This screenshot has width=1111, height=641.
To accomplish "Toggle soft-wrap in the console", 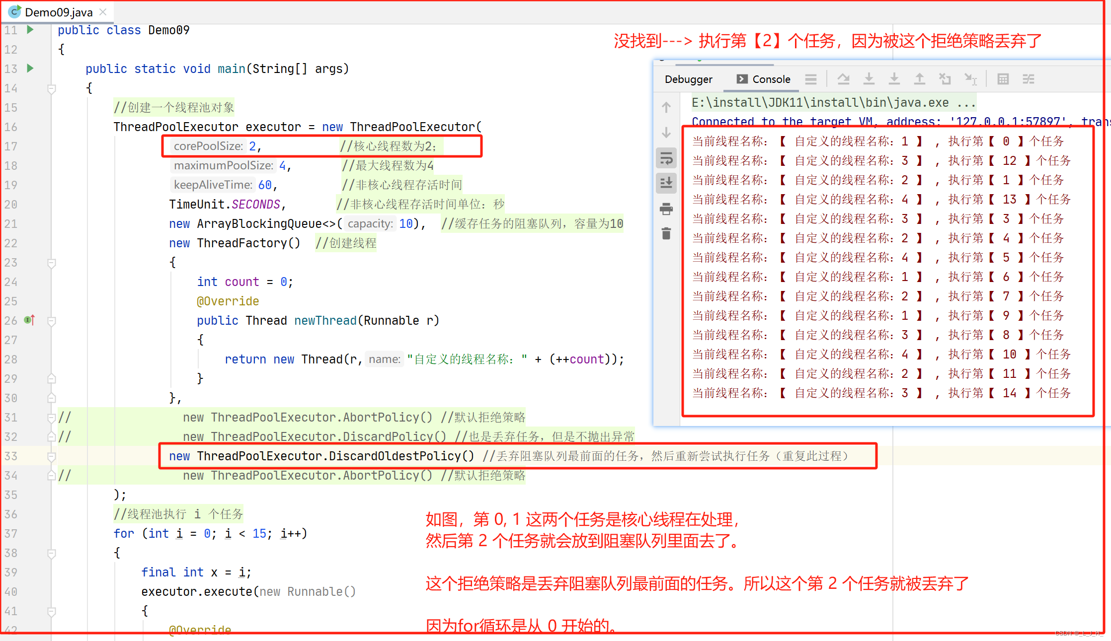I will [x=666, y=158].
